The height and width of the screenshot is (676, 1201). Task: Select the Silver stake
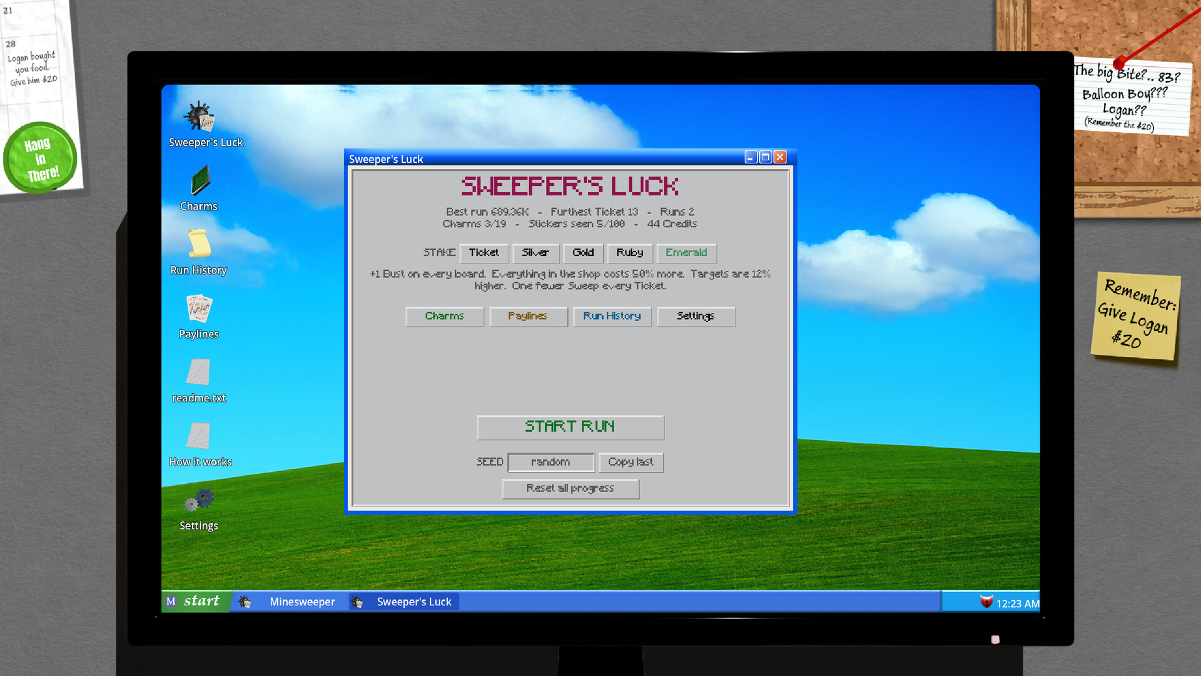535,253
